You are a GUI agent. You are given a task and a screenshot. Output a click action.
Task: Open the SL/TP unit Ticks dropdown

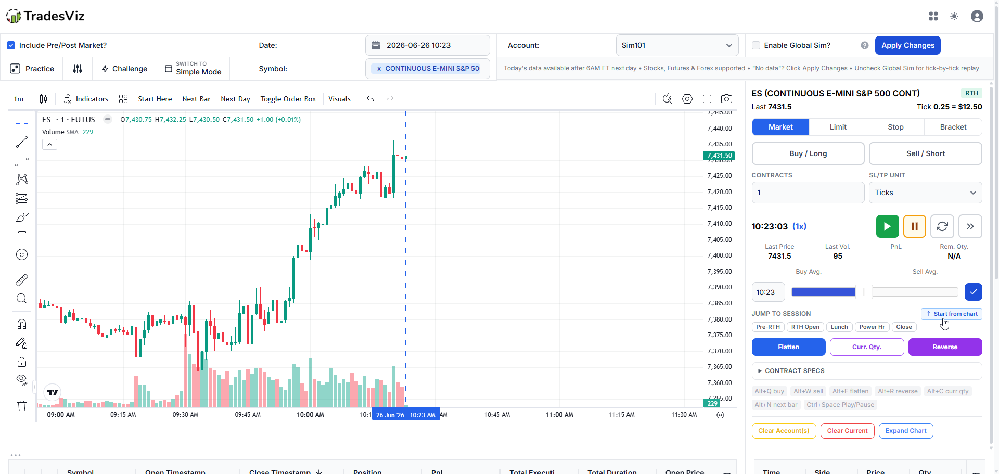pyautogui.click(x=926, y=193)
